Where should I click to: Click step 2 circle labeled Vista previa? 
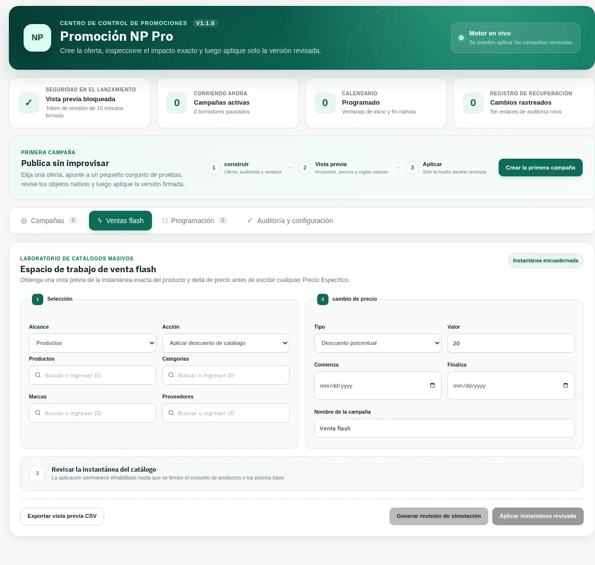click(x=305, y=168)
